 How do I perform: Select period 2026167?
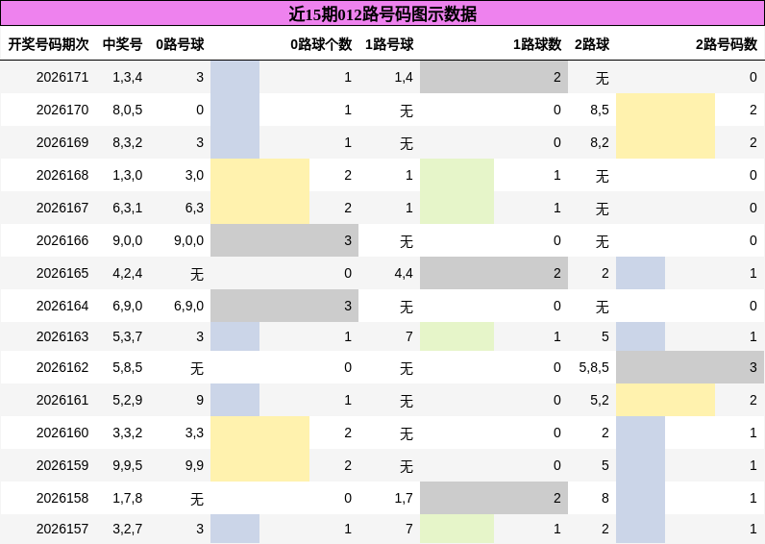tap(62, 208)
